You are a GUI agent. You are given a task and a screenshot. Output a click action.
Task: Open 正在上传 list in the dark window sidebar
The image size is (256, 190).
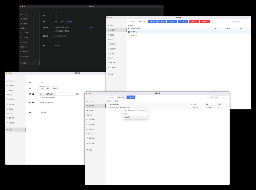[25, 33]
